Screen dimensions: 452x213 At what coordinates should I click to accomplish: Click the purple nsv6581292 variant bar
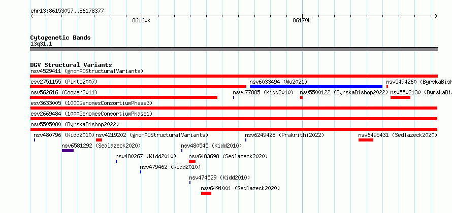(x=68, y=151)
